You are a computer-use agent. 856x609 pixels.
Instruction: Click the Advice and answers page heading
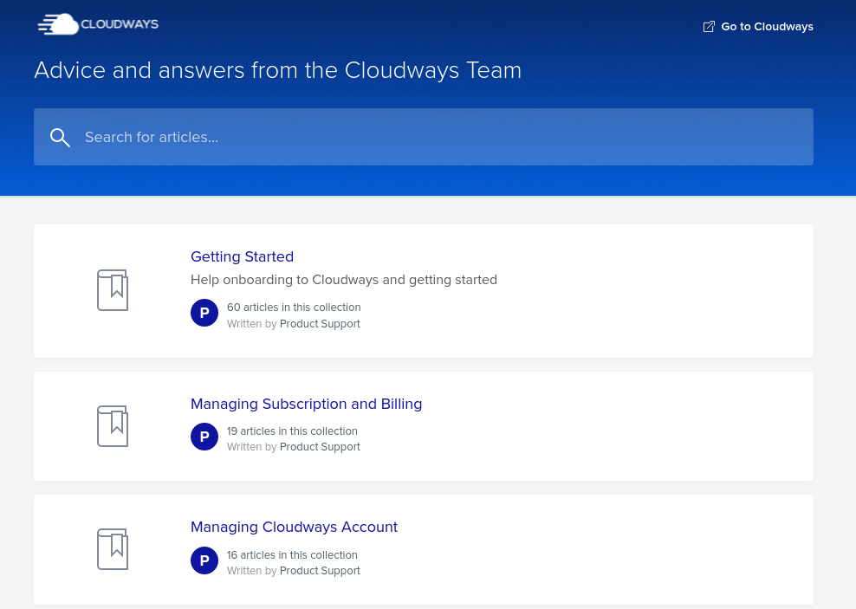(277, 70)
